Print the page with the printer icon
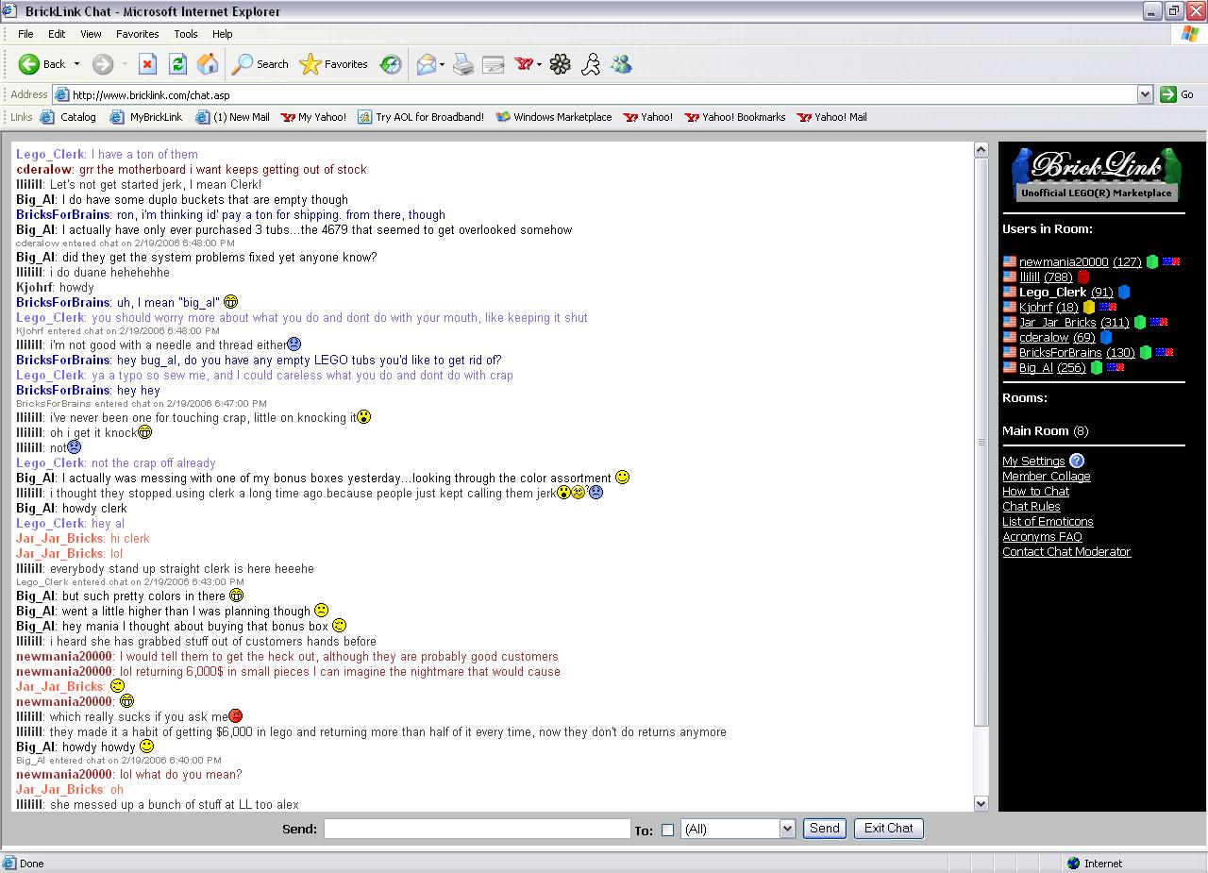The width and height of the screenshot is (1208, 873). 462,64
